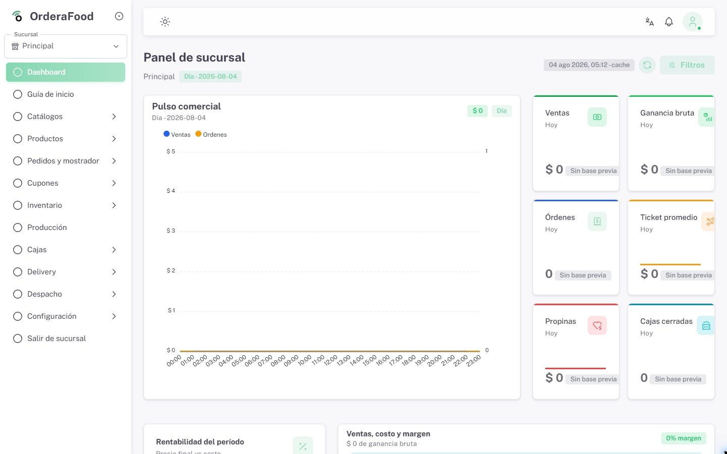
Task: Click the cache timestamp badge
Action: pyautogui.click(x=589, y=65)
